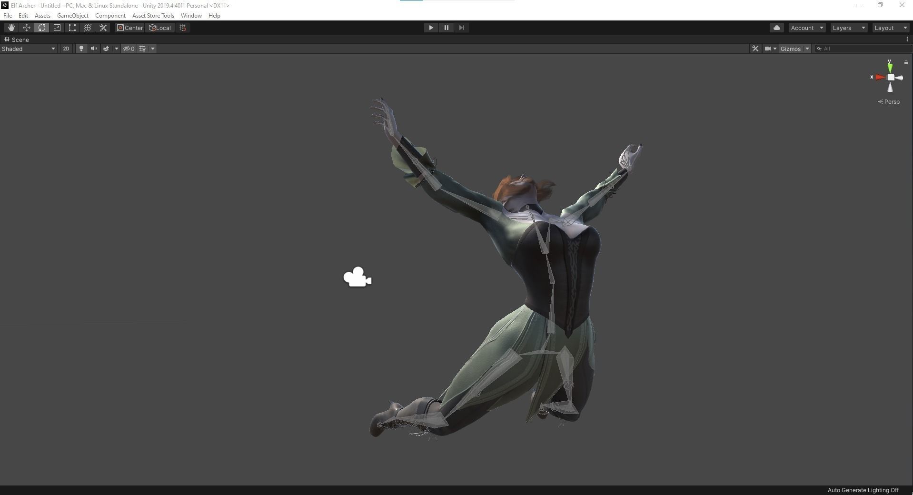The width and height of the screenshot is (913, 495).
Task: Open custom editor tools in main toolbar
Action: coord(103,28)
